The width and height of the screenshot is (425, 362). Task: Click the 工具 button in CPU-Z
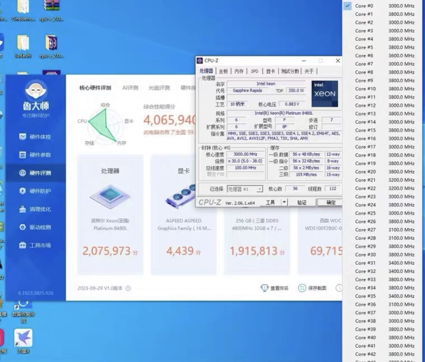[270, 202]
